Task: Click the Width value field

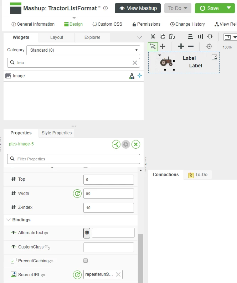Action: 109,194
